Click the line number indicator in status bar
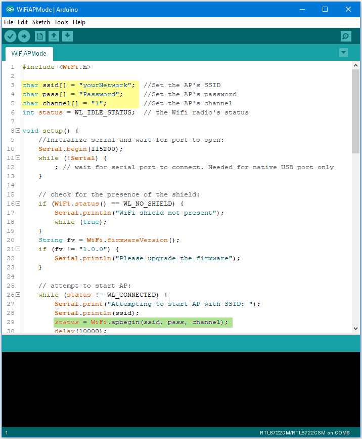This screenshot has height=439, width=362. (7, 433)
